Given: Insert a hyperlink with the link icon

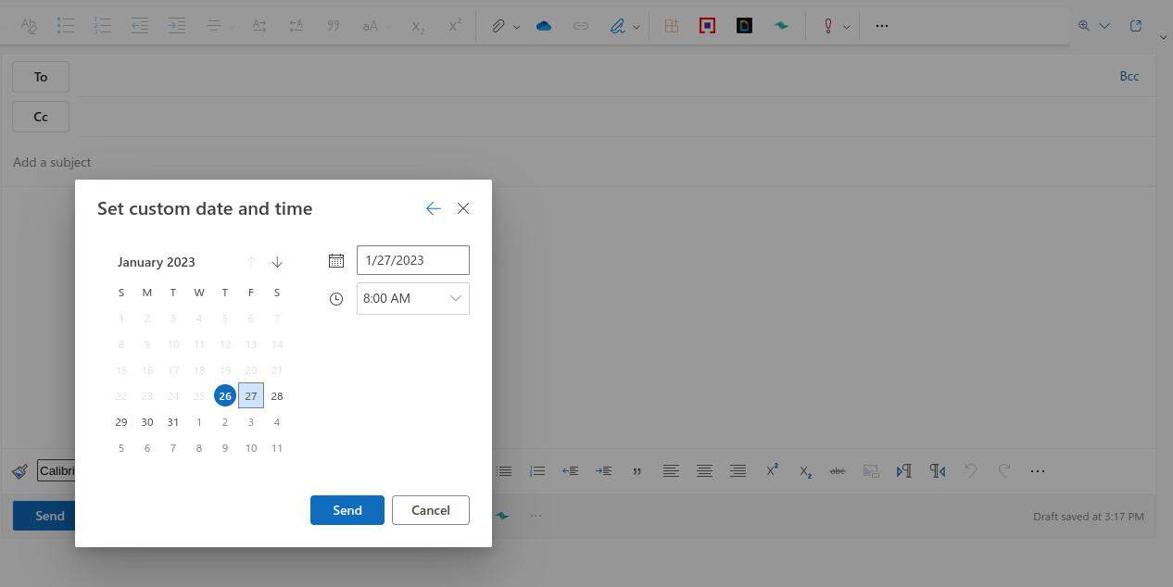Looking at the screenshot, I should pos(581,25).
